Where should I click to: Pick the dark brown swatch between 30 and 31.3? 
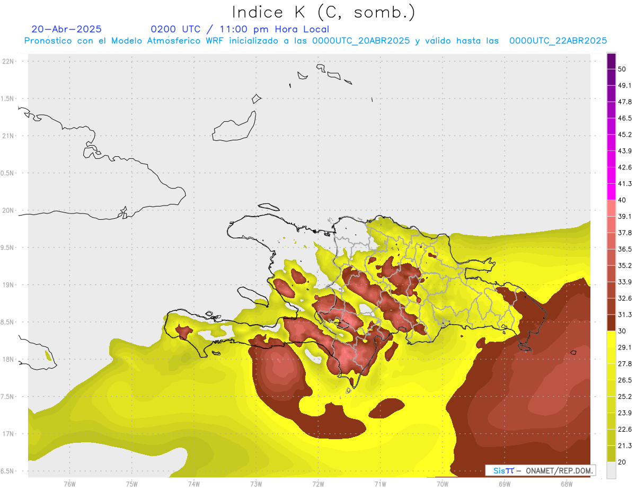[x=611, y=323]
